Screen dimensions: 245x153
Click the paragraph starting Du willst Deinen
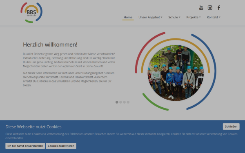[x=69, y=60]
